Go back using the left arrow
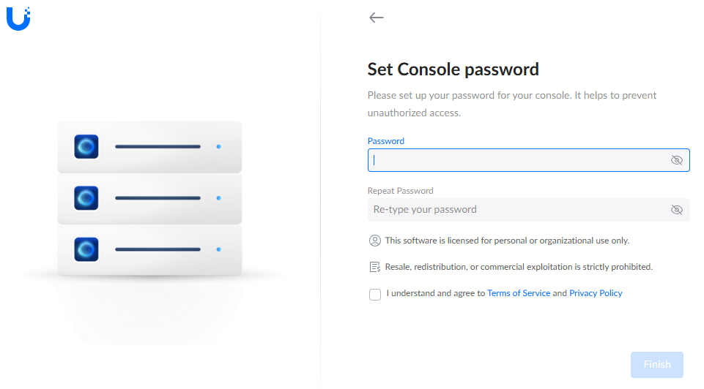Viewport: 704px width, 389px height. click(x=377, y=18)
